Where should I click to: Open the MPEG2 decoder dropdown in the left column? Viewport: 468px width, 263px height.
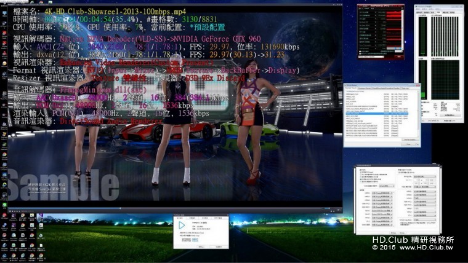click(x=382, y=197)
